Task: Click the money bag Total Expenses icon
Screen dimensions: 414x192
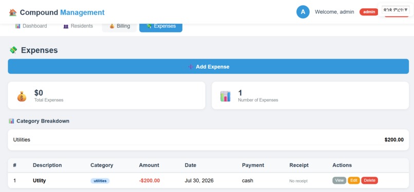Action: [22, 97]
